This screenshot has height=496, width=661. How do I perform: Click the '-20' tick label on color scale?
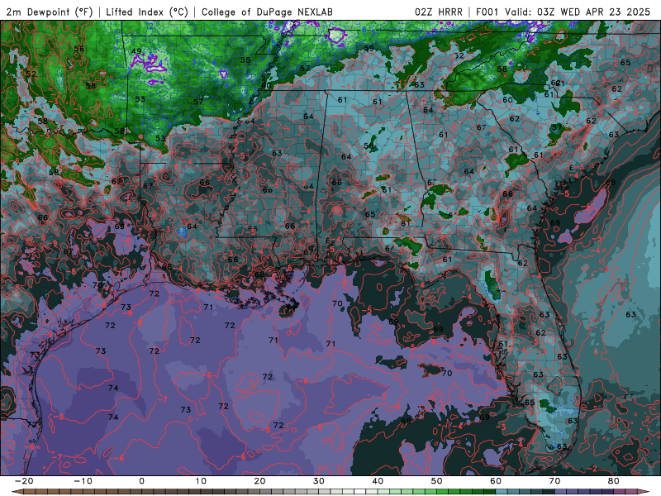24,481
